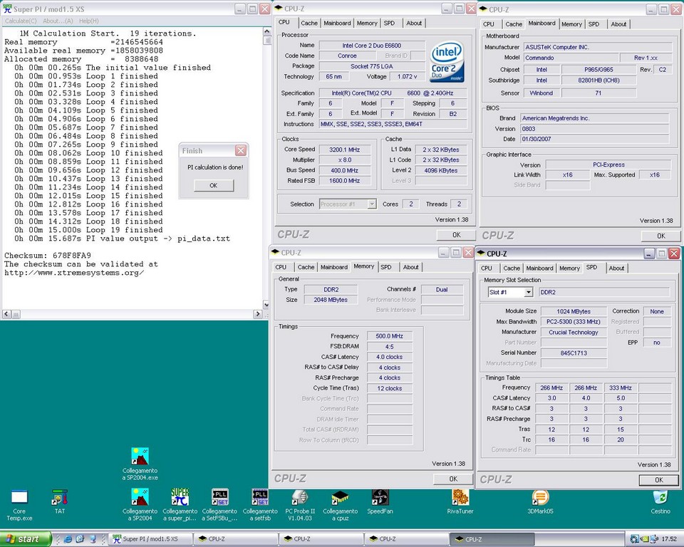
Task: Expand the Slot #1 memory slot dropdown
Action: [x=528, y=292]
